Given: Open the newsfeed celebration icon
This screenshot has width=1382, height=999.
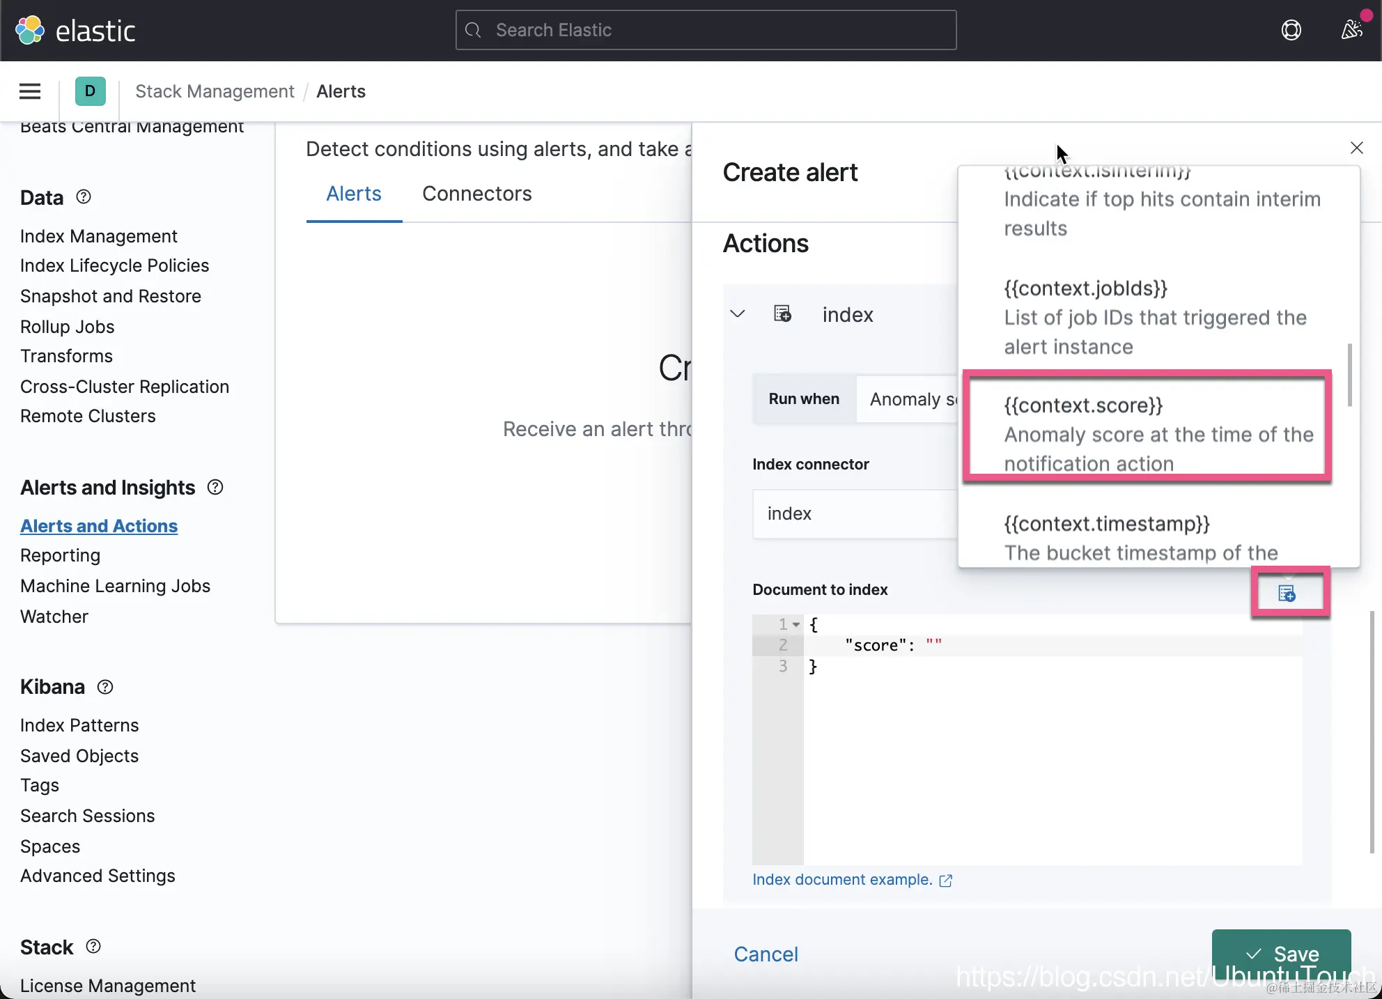Looking at the screenshot, I should pyautogui.click(x=1351, y=30).
